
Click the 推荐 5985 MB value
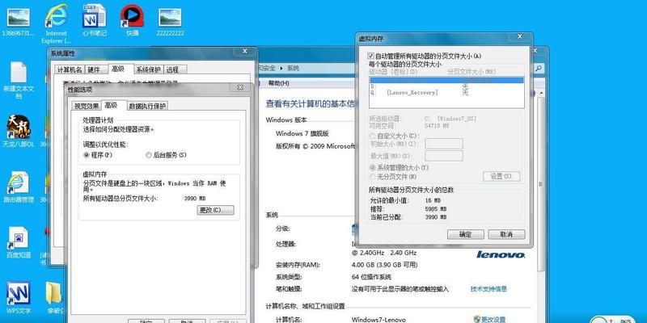tap(436, 209)
